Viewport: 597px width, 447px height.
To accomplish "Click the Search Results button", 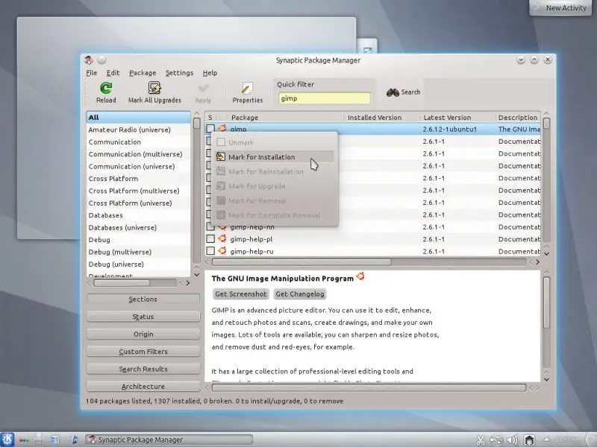I will pyautogui.click(x=143, y=369).
